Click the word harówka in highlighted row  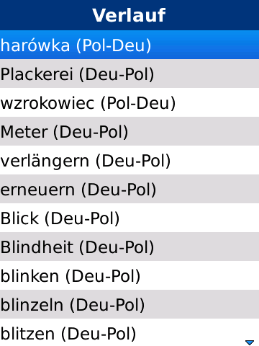tap(35, 45)
